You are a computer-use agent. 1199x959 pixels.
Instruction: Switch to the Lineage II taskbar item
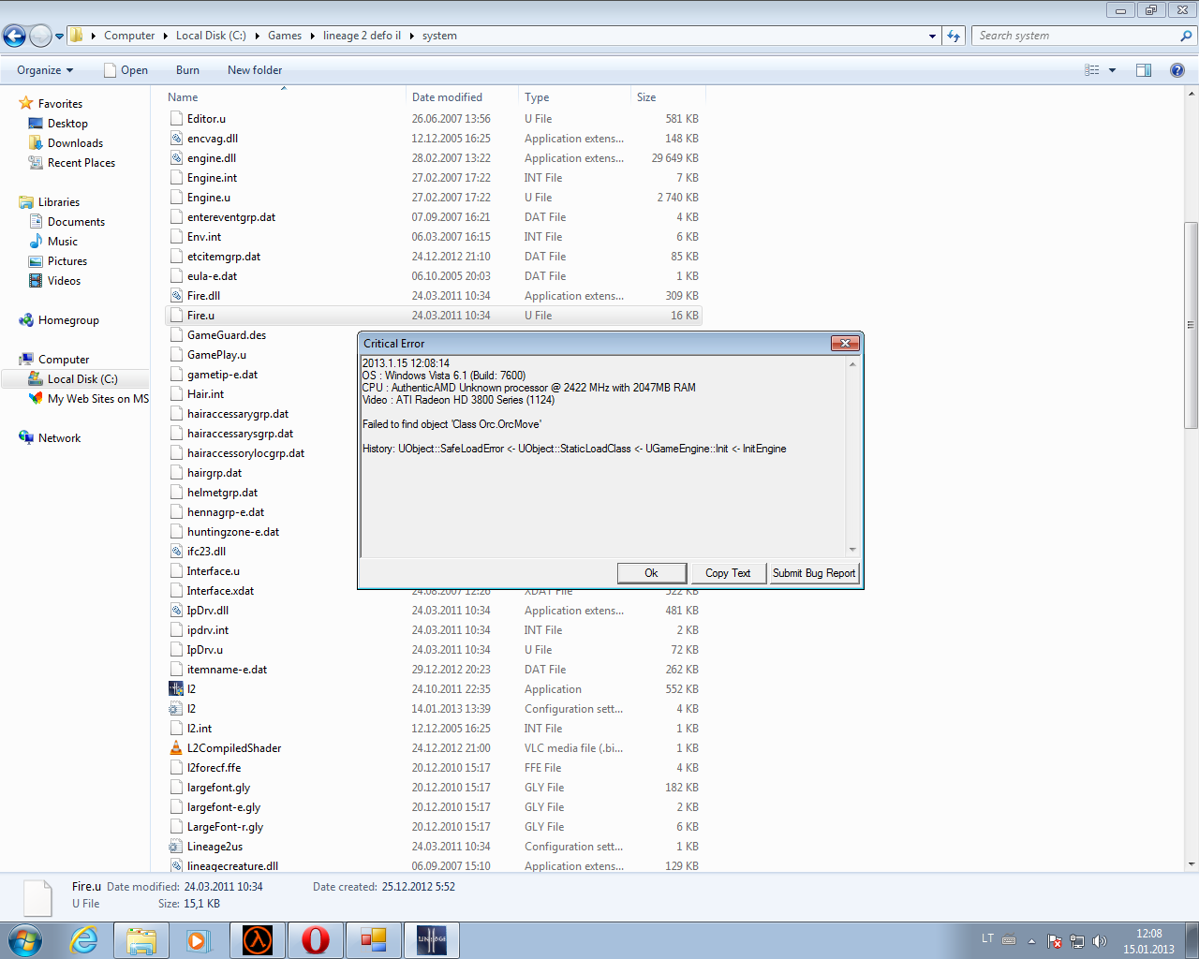pos(432,940)
